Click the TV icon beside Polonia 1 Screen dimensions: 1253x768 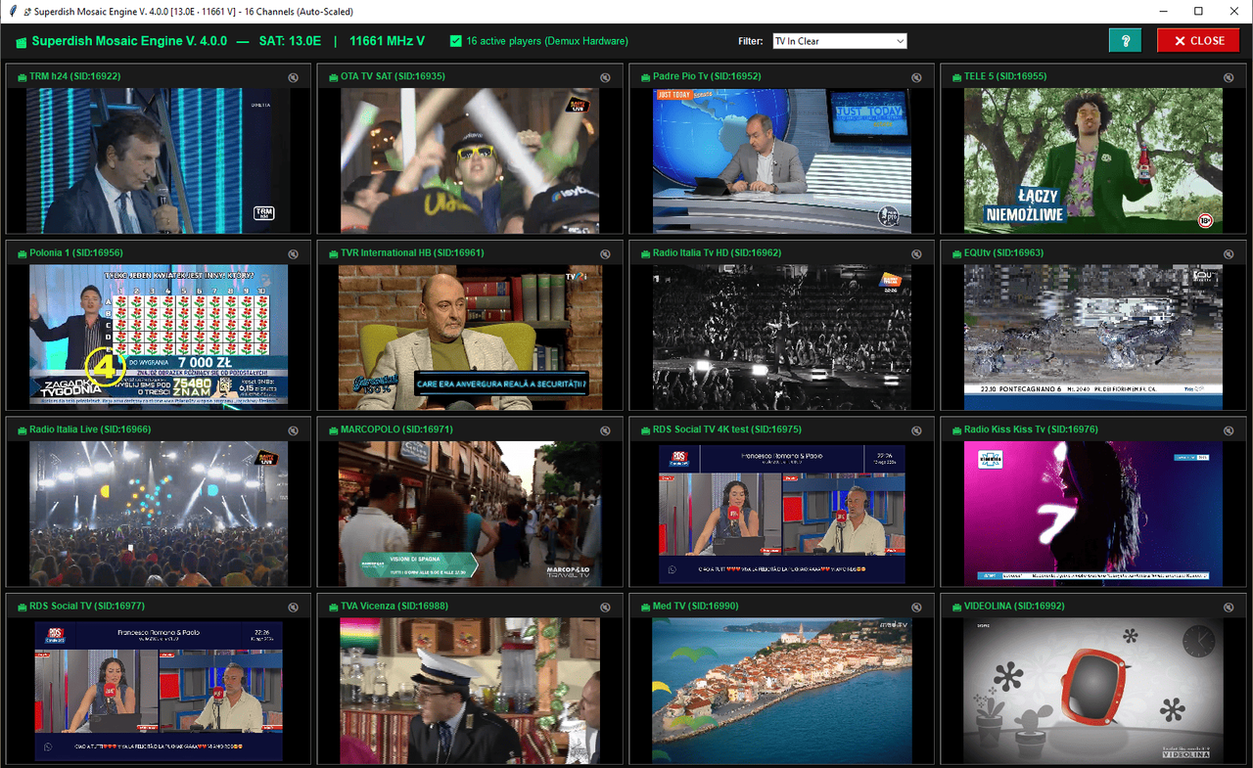pos(22,253)
